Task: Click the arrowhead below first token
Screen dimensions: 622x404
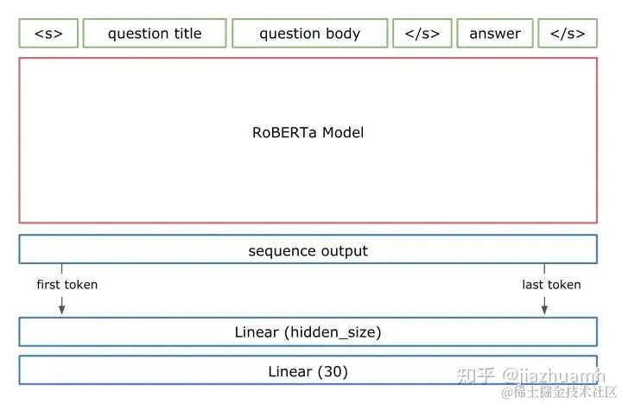Action: (62, 308)
